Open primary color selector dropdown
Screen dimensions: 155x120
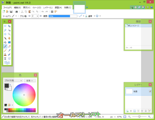pyautogui.click(x=13, y=80)
